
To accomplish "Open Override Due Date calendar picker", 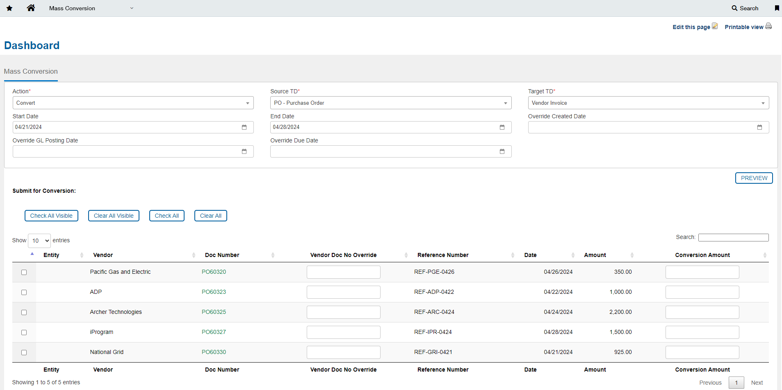I will [x=502, y=151].
